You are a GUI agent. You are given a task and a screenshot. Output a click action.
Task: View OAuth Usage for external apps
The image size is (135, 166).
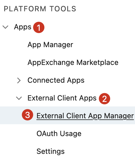pyautogui.click(x=59, y=134)
